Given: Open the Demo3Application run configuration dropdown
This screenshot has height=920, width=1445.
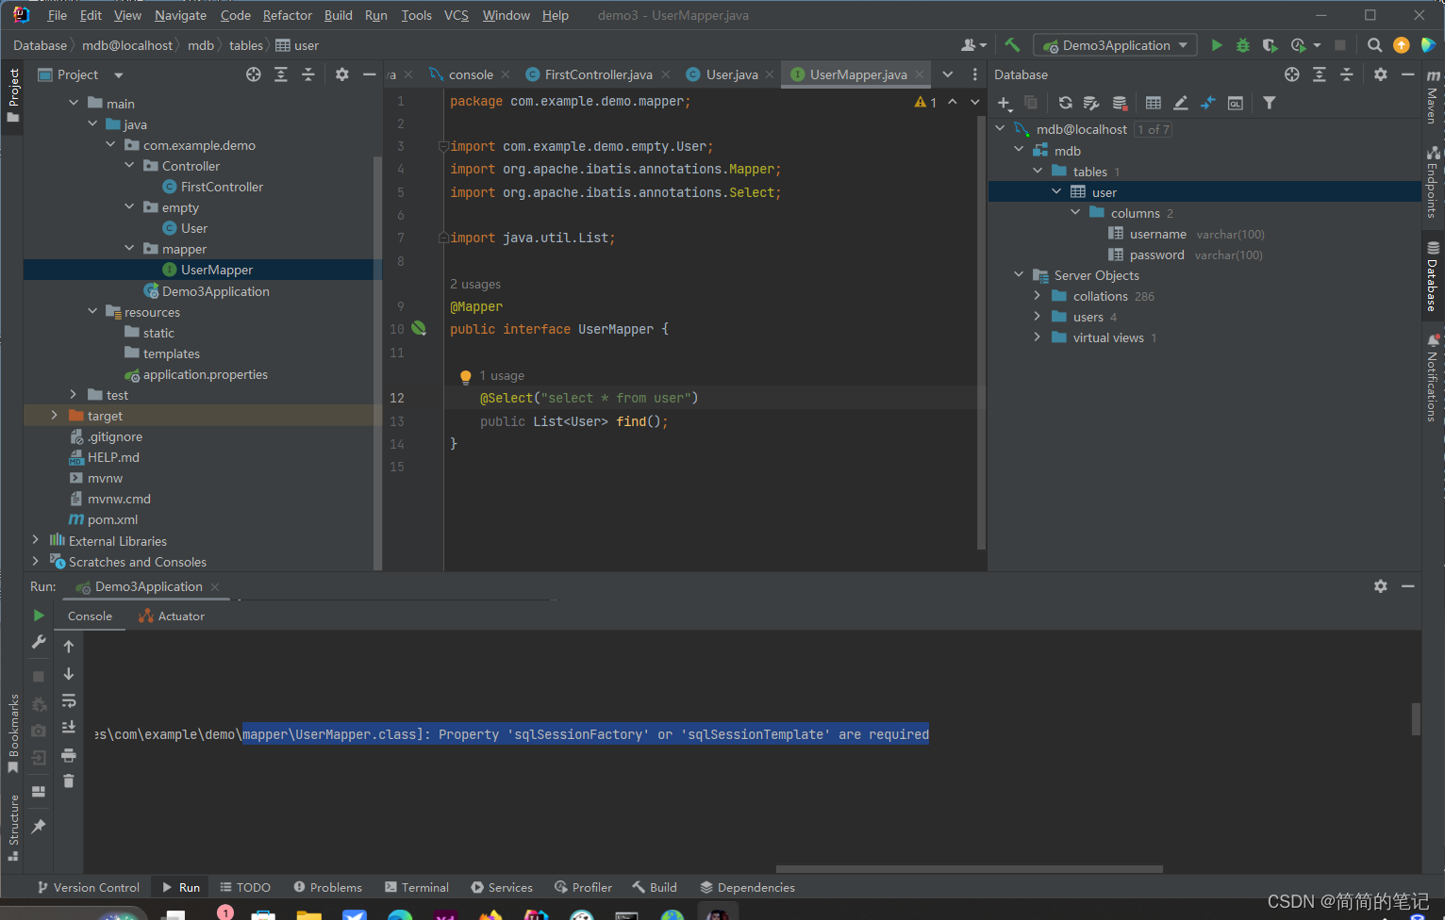Looking at the screenshot, I should [x=1116, y=45].
